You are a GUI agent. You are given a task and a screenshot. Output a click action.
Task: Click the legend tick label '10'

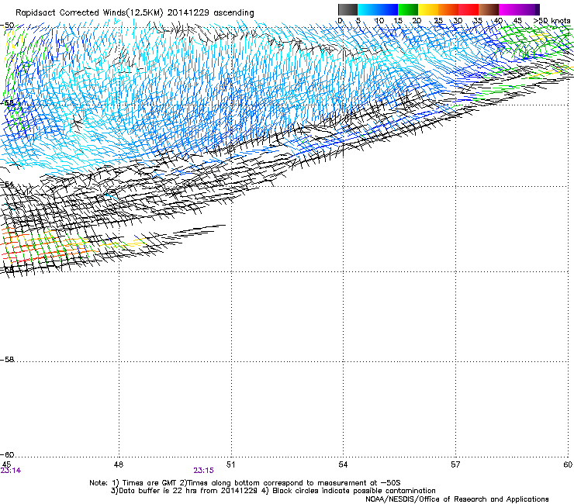(x=379, y=21)
